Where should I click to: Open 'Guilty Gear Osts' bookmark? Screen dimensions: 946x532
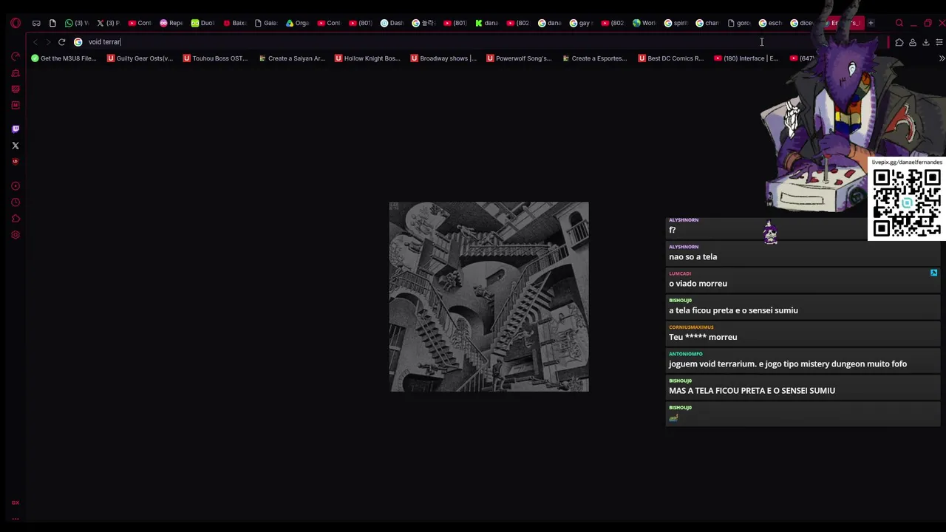pos(140,58)
